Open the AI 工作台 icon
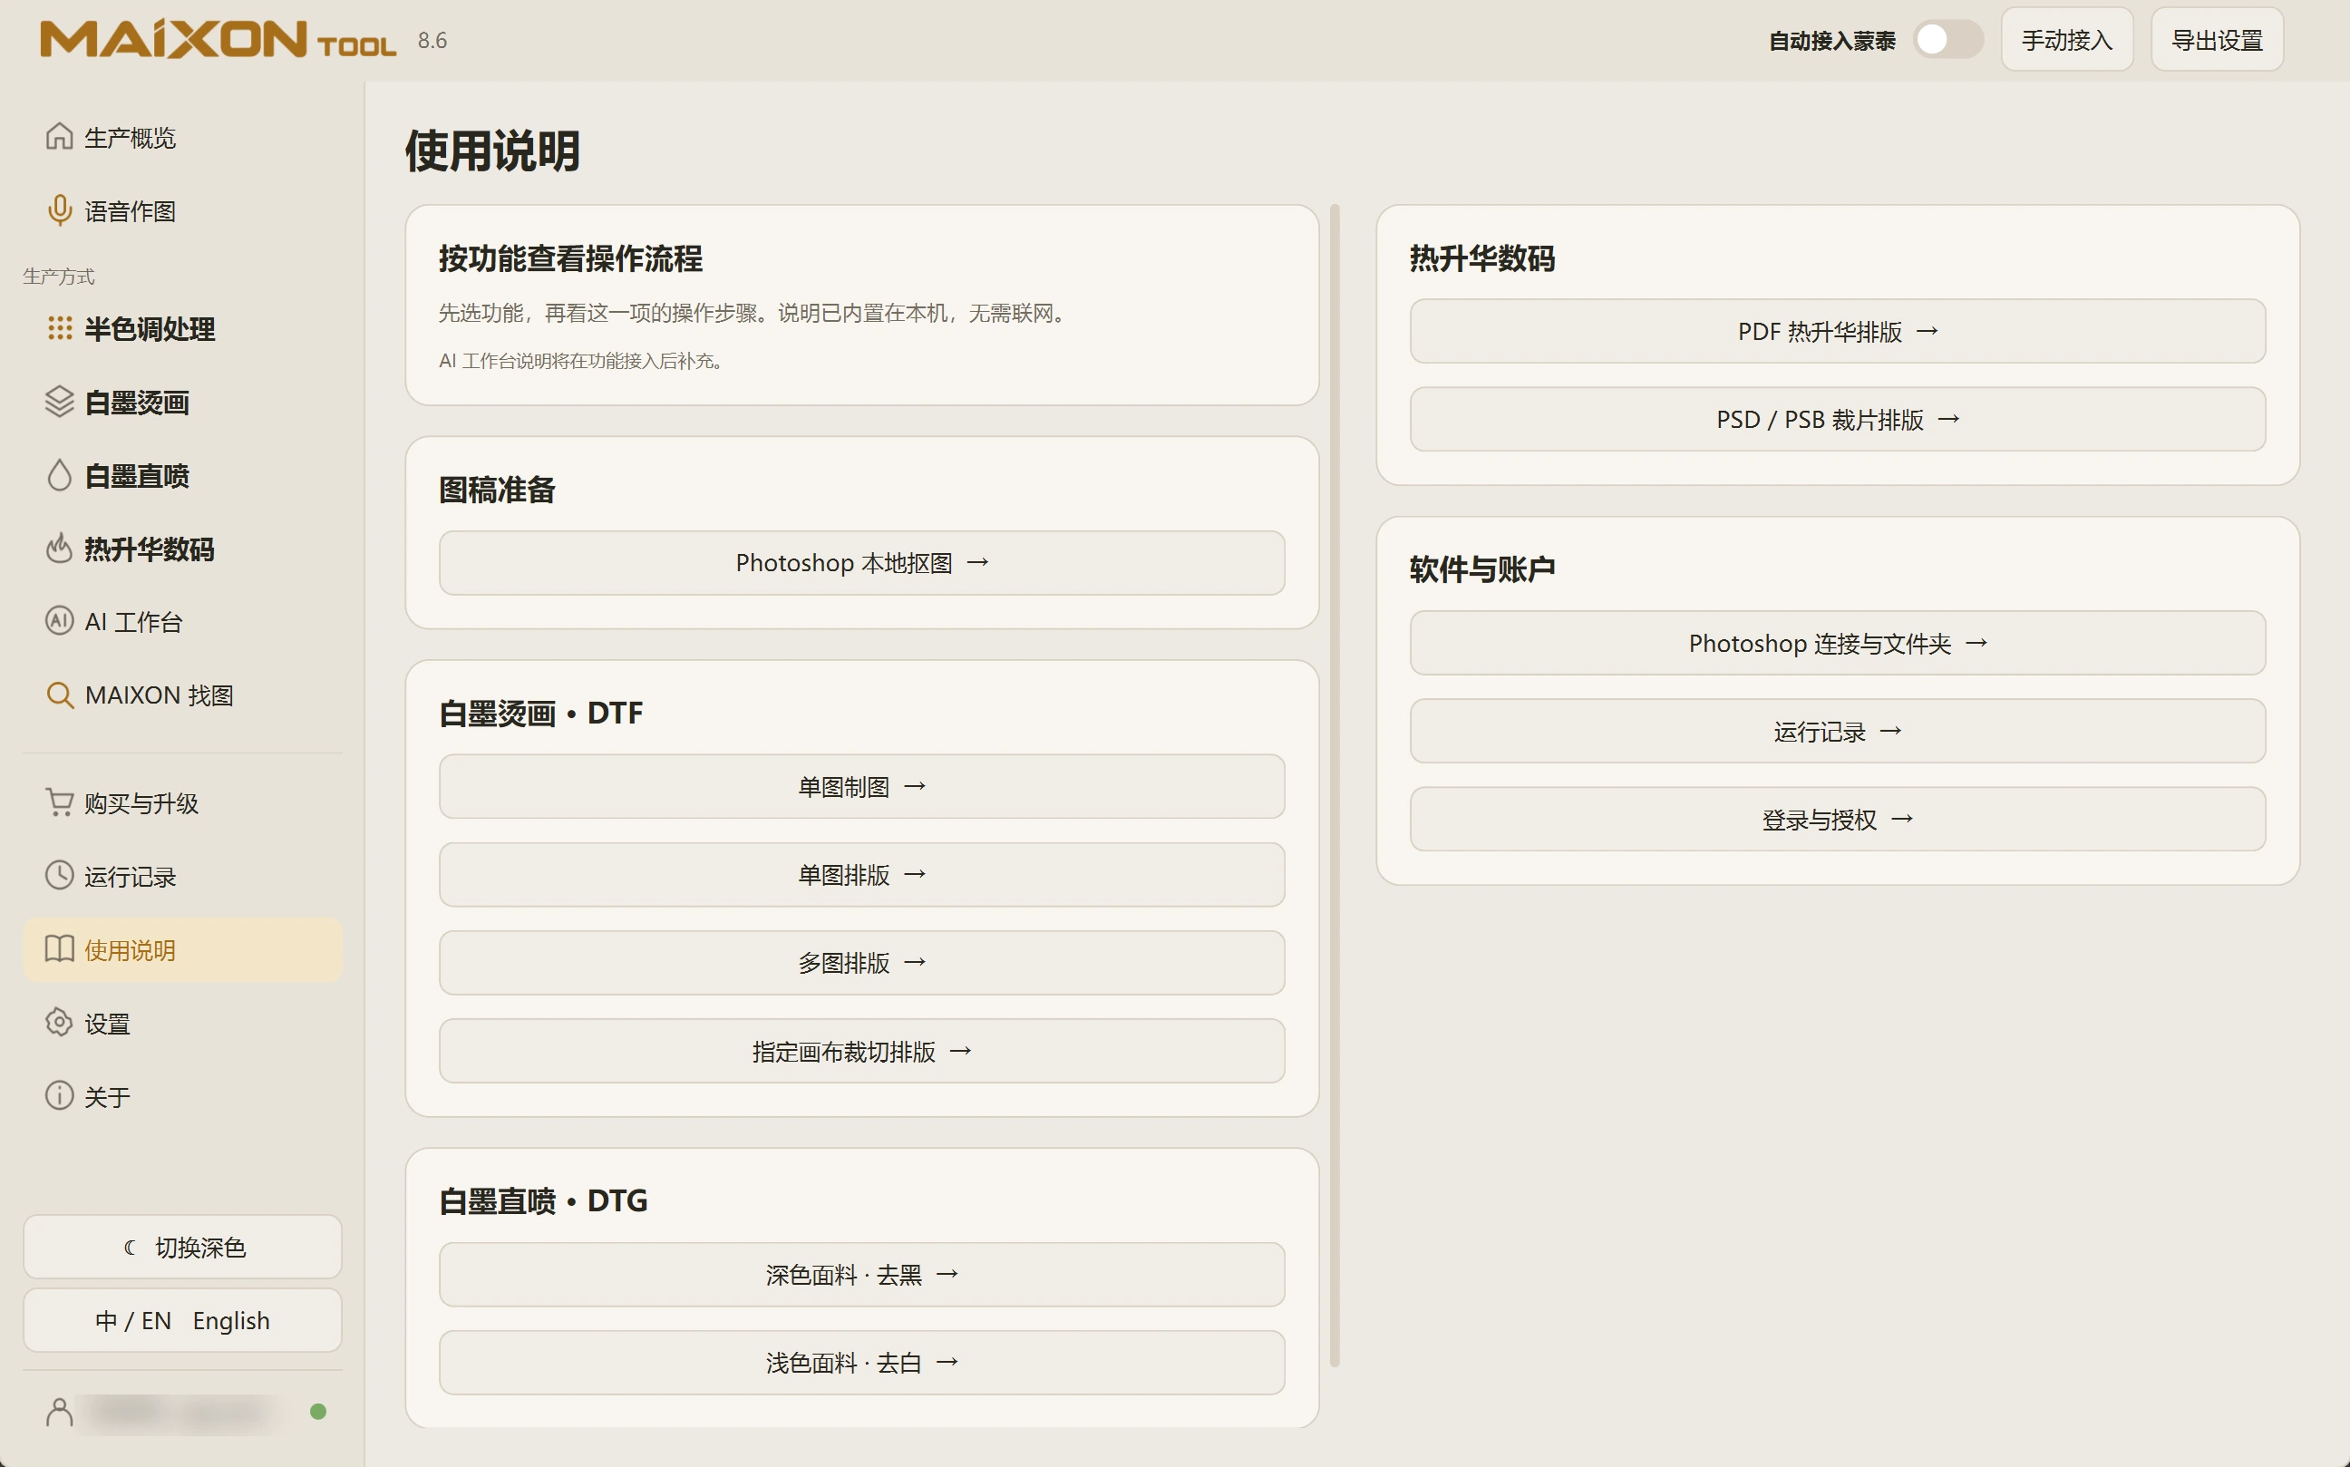The image size is (2350, 1467). click(59, 621)
